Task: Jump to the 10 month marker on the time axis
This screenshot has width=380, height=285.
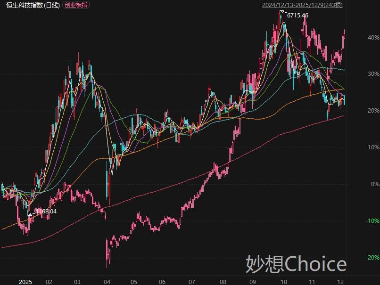Action: coord(283,281)
